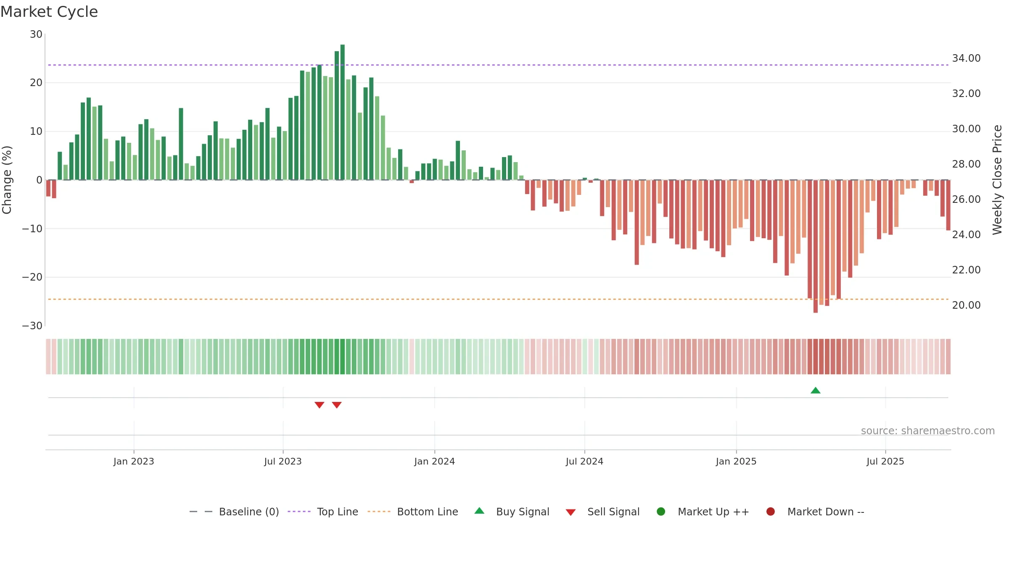1009x567 pixels.
Task: Click the orange dotted Bottom Line on chart
Action: (498, 299)
